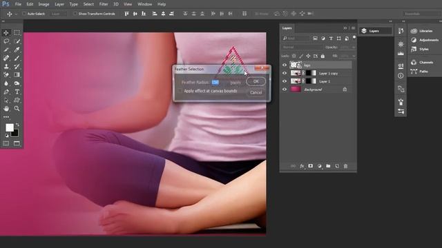Viewport: 442px width, 248px height.
Task: Open the Edit Toolbar three-dots button
Action: [x=6, y=116]
